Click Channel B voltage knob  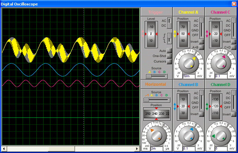(189, 136)
